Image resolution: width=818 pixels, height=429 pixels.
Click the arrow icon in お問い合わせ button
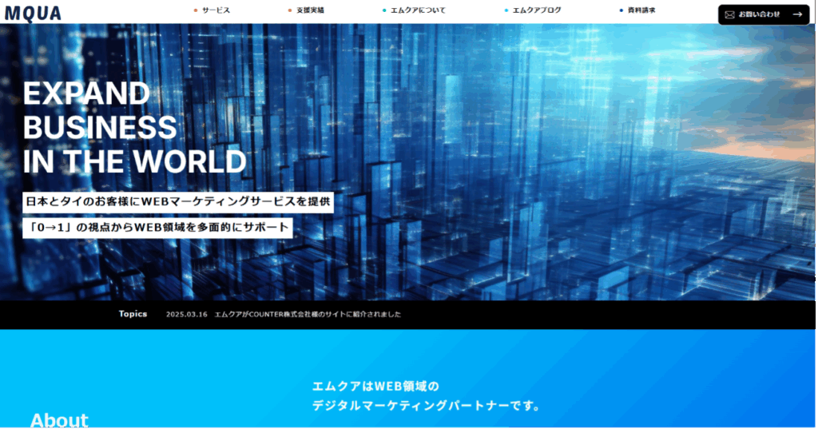[x=797, y=14]
